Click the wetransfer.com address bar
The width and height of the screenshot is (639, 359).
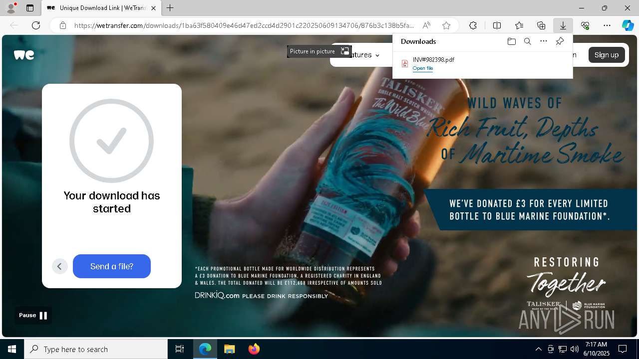244,25
